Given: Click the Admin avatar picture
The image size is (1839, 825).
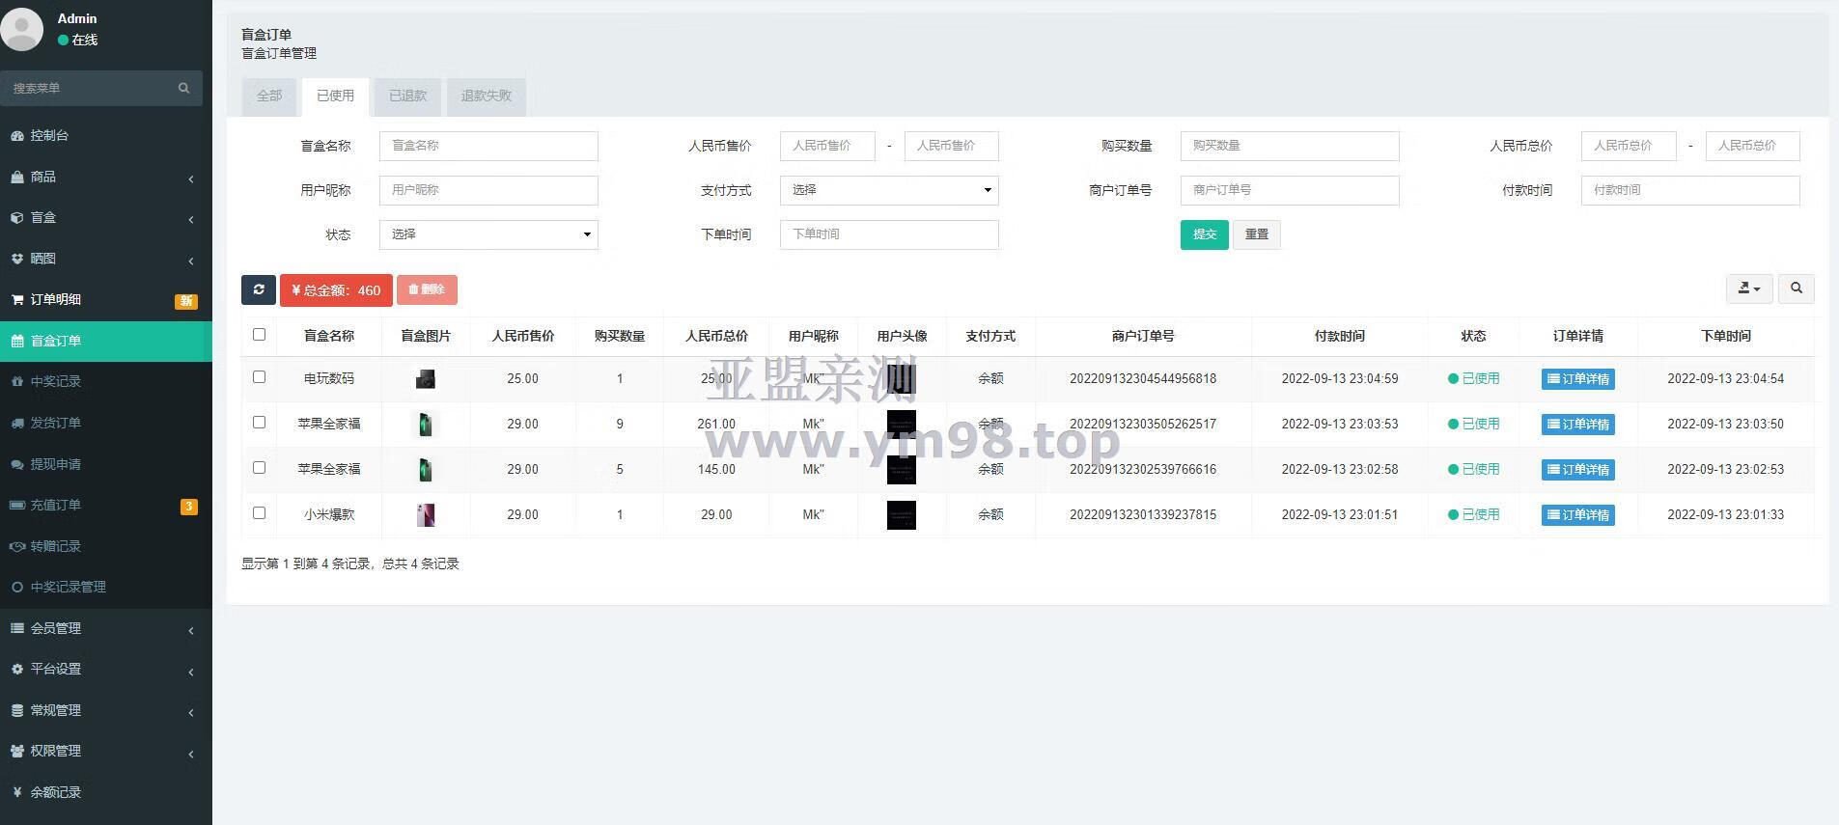Looking at the screenshot, I should [x=21, y=27].
